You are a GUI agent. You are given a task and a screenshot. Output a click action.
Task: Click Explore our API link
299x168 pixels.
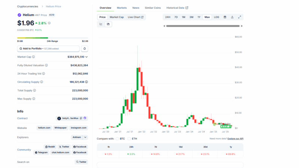tap(235, 139)
